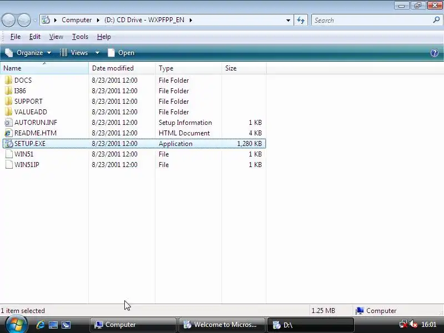Open the View menu
Screen dimensions: 444x333
pyautogui.click(x=56, y=37)
